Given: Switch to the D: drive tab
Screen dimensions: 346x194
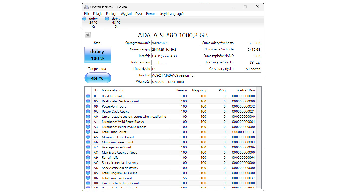Looking at the screenshot, I should click(x=116, y=22).
